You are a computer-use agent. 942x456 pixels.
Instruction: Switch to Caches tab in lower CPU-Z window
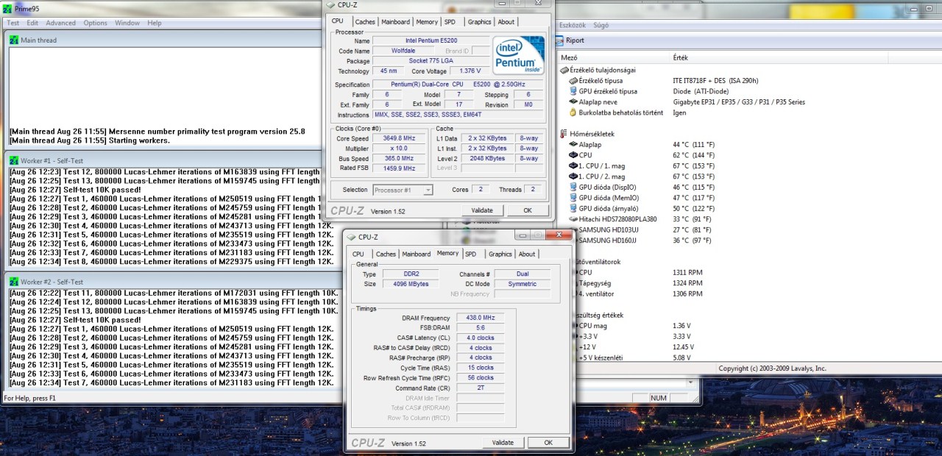click(x=386, y=254)
